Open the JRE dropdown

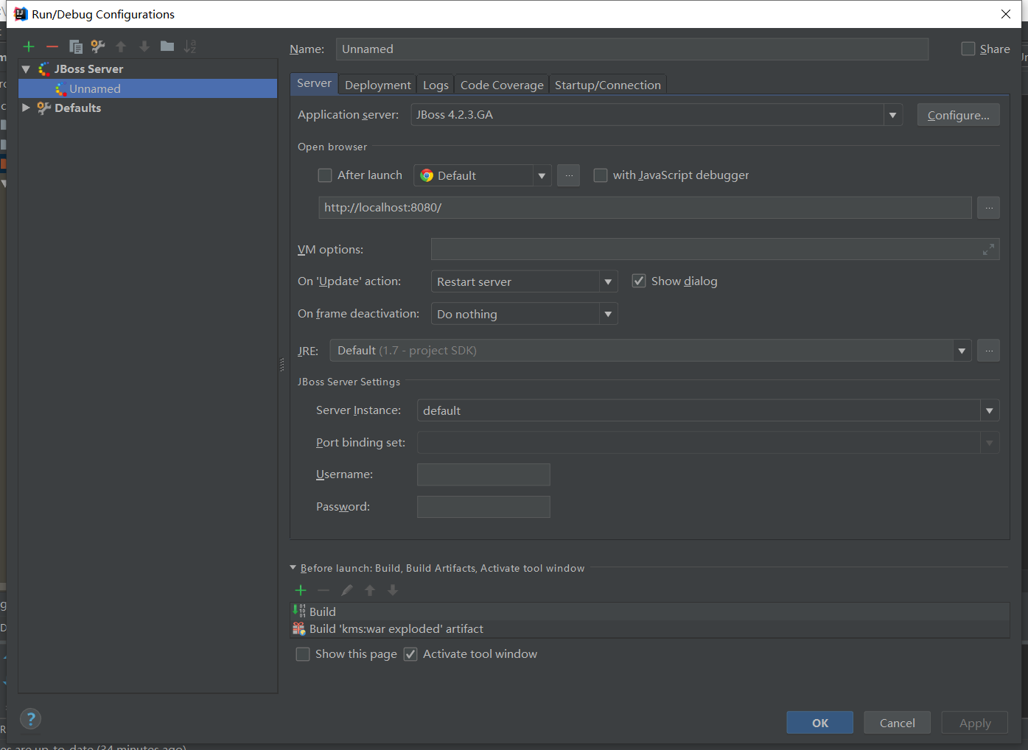(x=962, y=351)
